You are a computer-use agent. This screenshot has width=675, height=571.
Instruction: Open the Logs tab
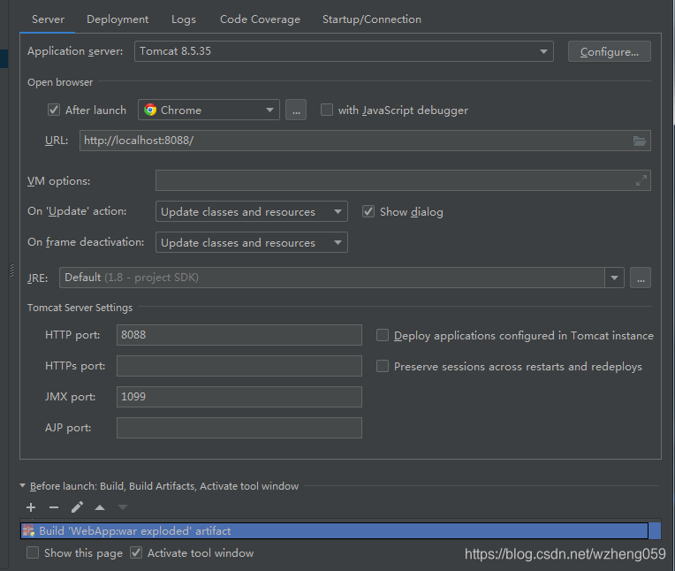[x=184, y=19]
